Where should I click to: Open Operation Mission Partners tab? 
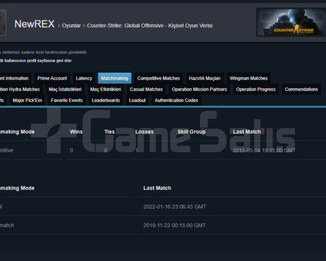(199, 89)
